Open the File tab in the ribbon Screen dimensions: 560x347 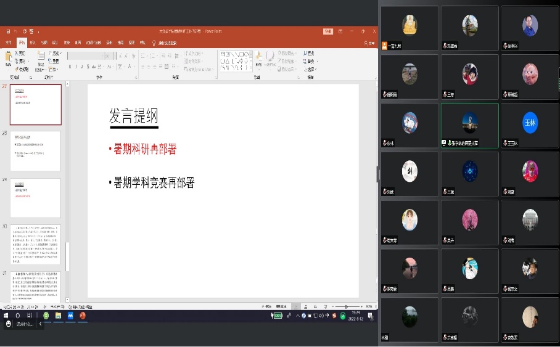[8, 43]
